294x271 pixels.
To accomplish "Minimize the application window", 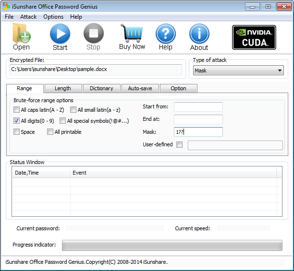I will (252, 7).
